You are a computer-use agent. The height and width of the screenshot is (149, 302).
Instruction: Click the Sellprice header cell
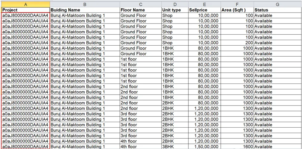coord(204,10)
